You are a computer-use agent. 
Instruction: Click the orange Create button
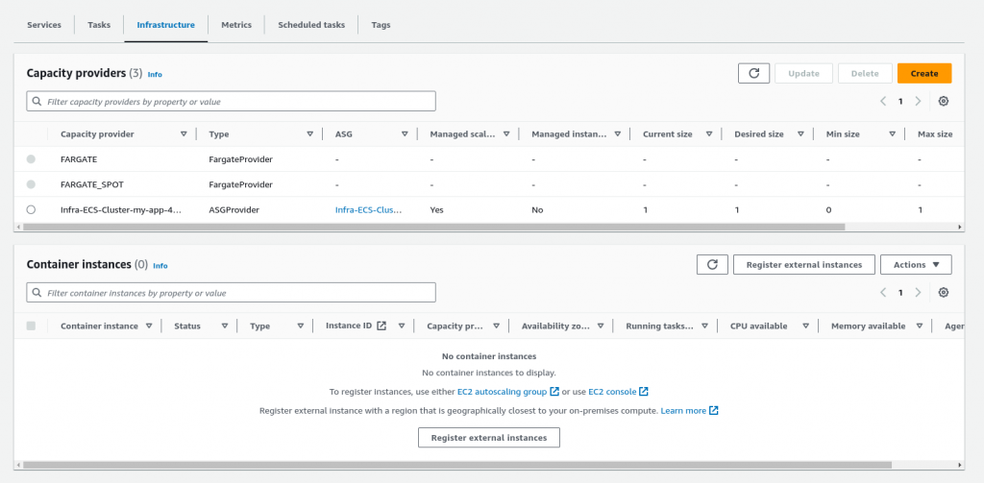tap(924, 73)
